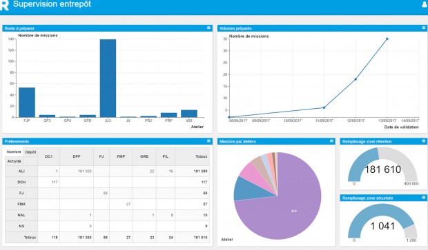Open menu of Reste à préparer panel

coord(208,28)
